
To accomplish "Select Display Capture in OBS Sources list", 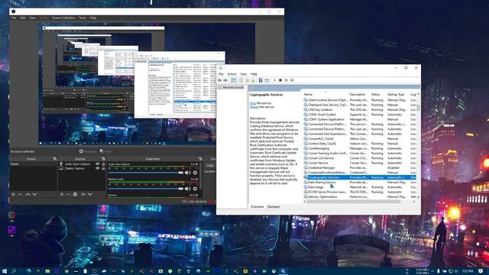I will 75,168.
